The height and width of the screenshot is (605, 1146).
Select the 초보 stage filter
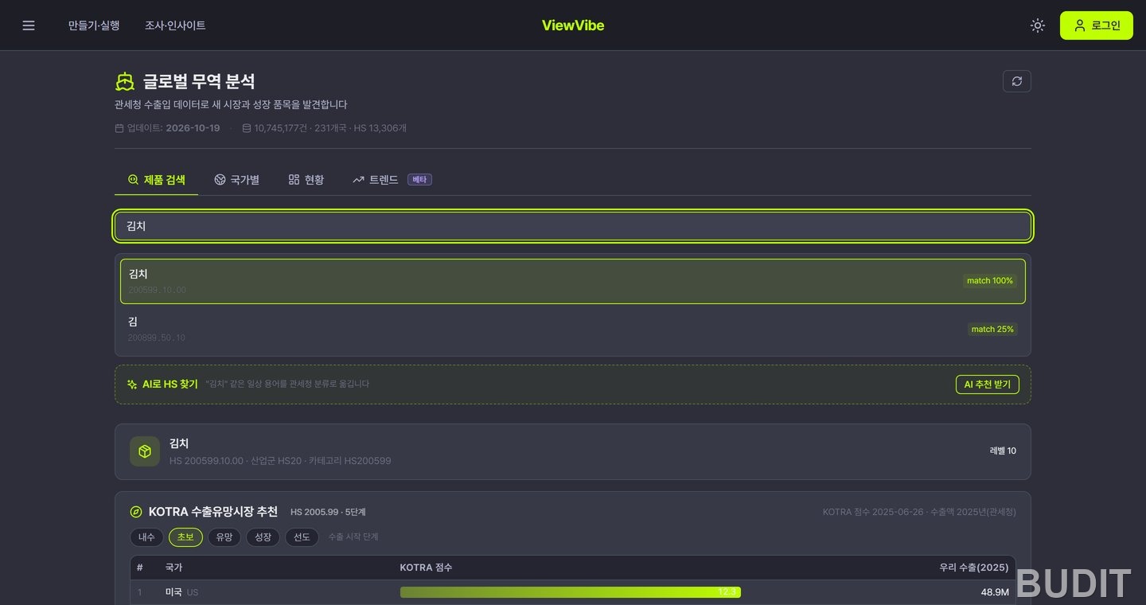[x=185, y=537]
